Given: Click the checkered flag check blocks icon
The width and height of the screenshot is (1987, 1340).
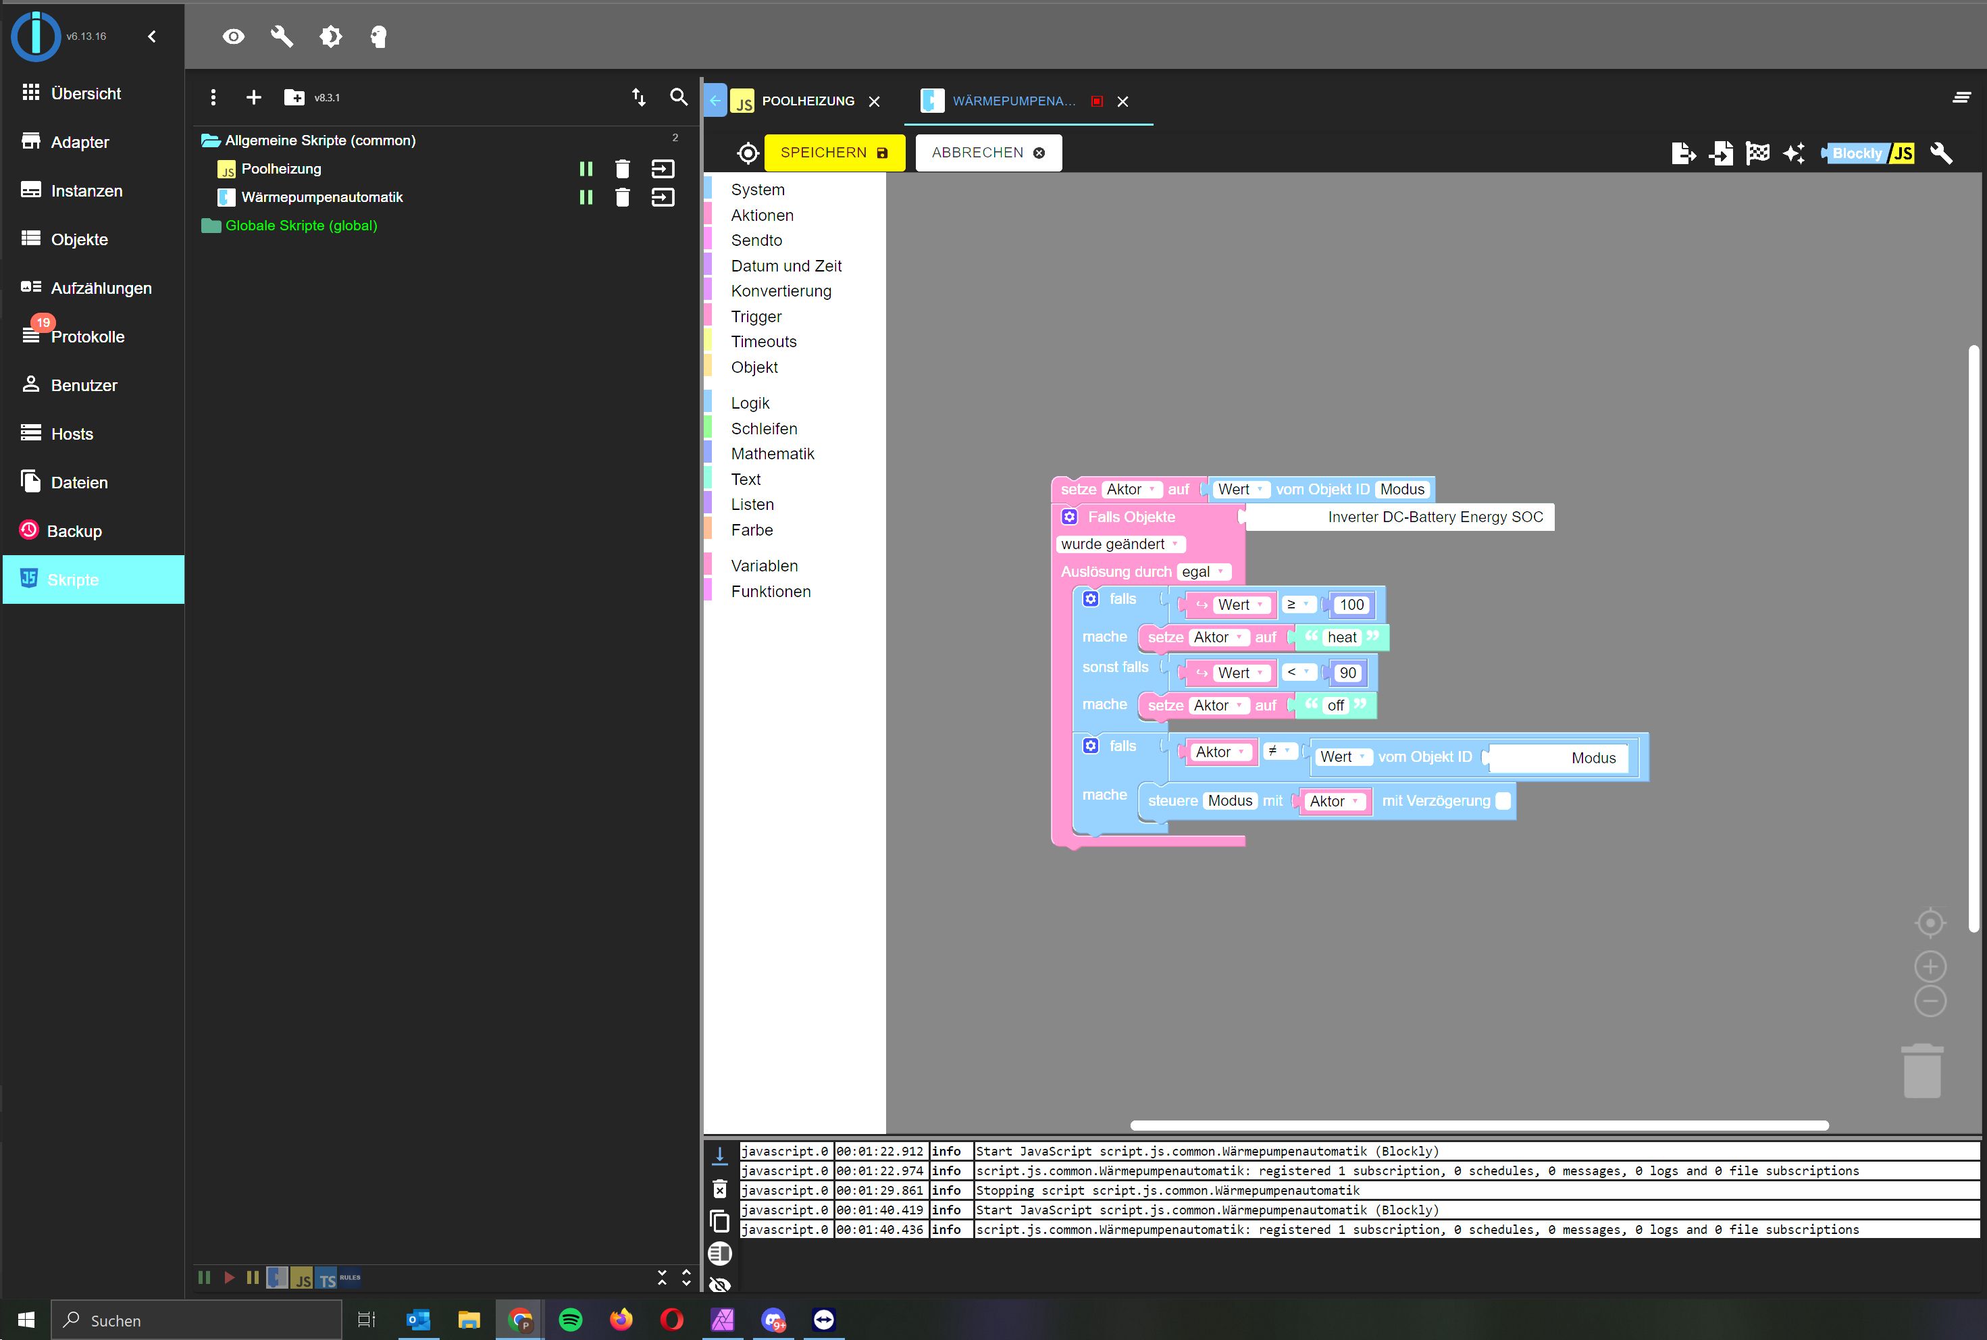Looking at the screenshot, I should coord(1757,153).
